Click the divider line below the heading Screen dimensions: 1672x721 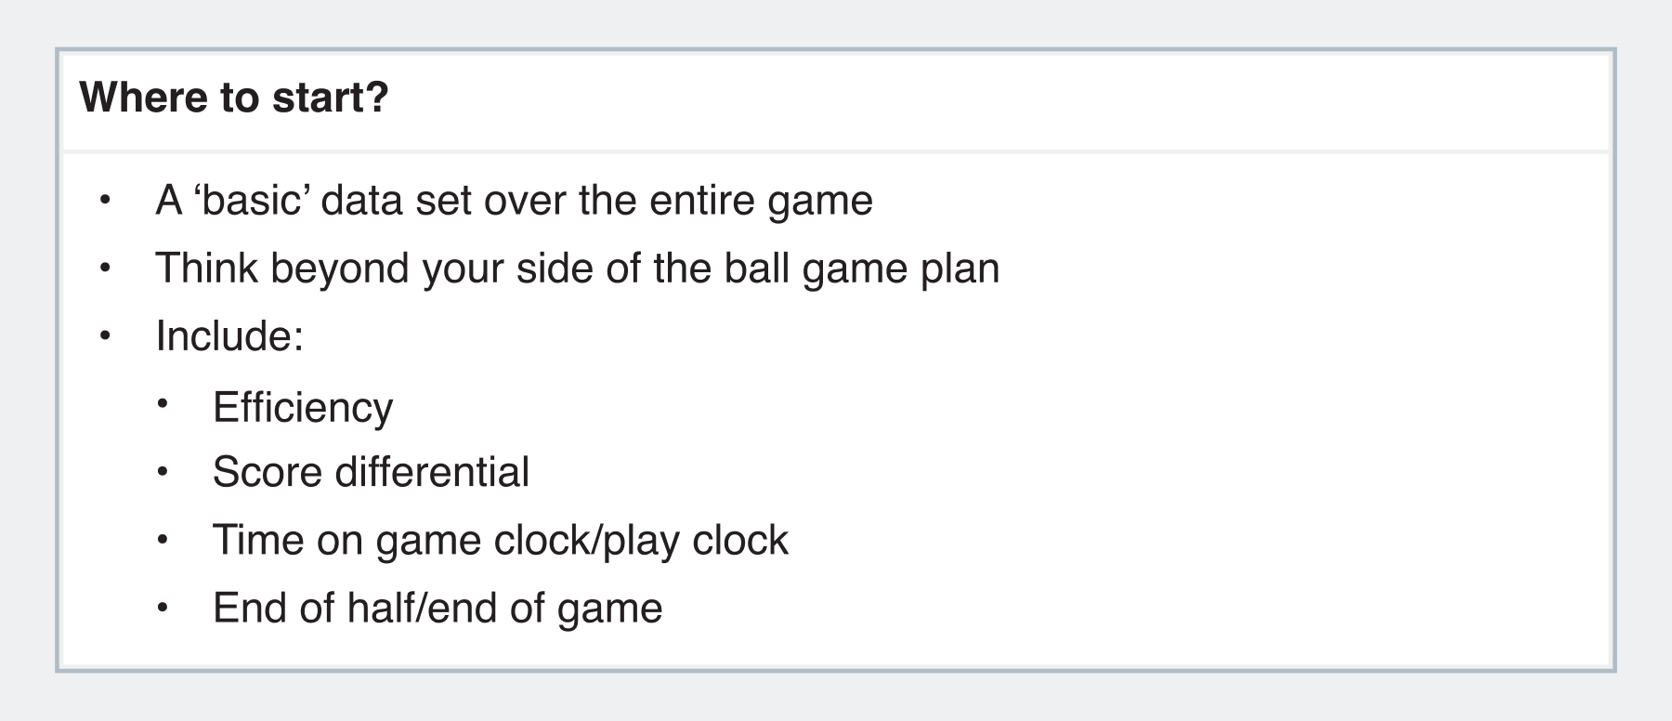click(836, 151)
